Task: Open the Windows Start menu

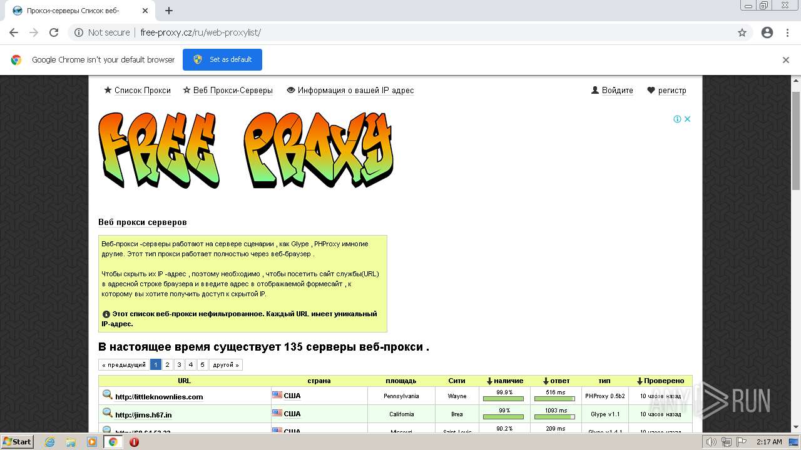Action: click(17, 442)
